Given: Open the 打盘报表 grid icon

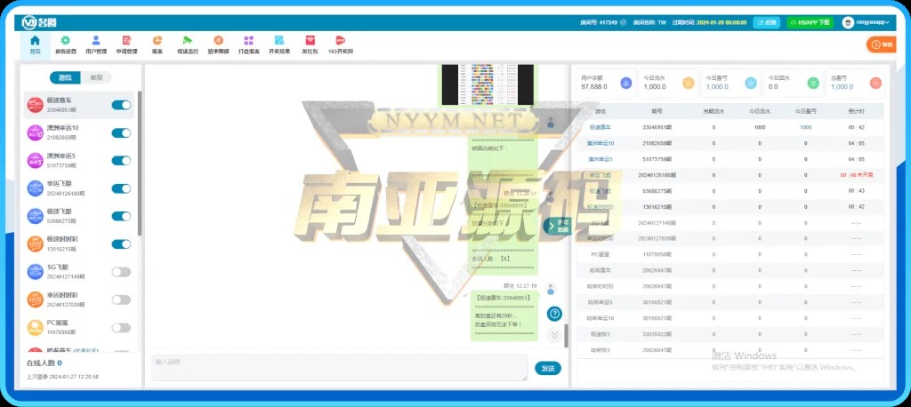Looking at the screenshot, I should [248, 44].
